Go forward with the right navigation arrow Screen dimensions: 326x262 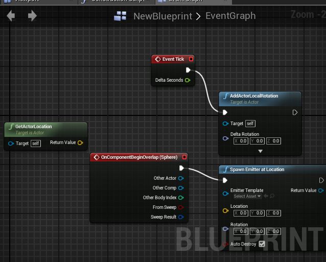pyautogui.click(x=32, y=16)
